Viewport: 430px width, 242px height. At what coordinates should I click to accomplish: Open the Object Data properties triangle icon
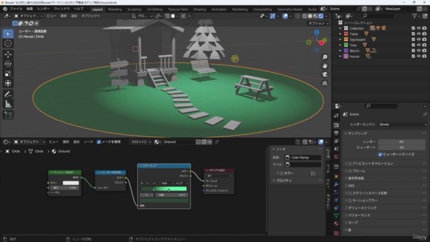tap(337, 216)
